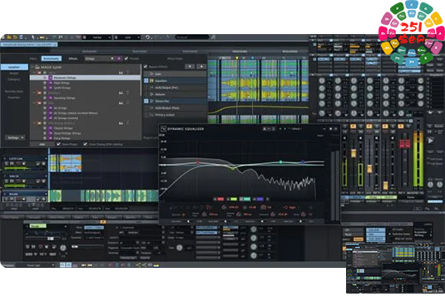Viewport: 445px width, 302px height.
Task: Click the first channel's yellow mixer fader
Action: pos(354,153)
